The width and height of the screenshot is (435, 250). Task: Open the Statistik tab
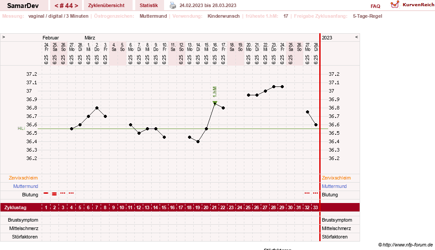[149, 5]
